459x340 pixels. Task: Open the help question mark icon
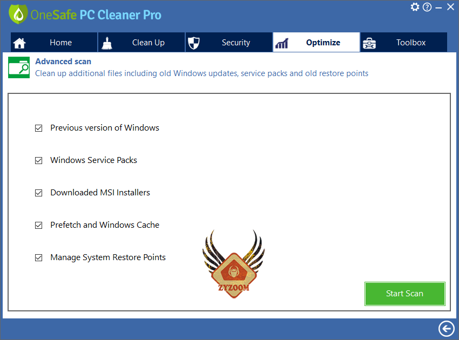pos(427,7)
